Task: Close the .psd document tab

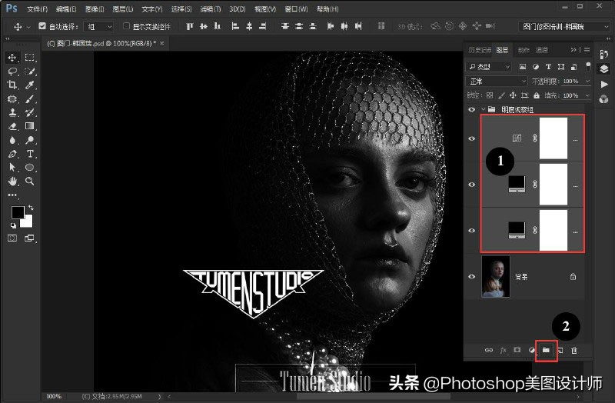Action: 164,43
